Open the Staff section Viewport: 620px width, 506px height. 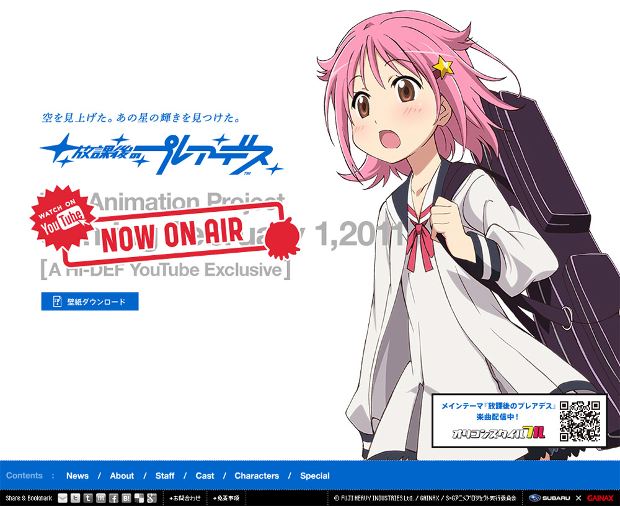[165, 476]
